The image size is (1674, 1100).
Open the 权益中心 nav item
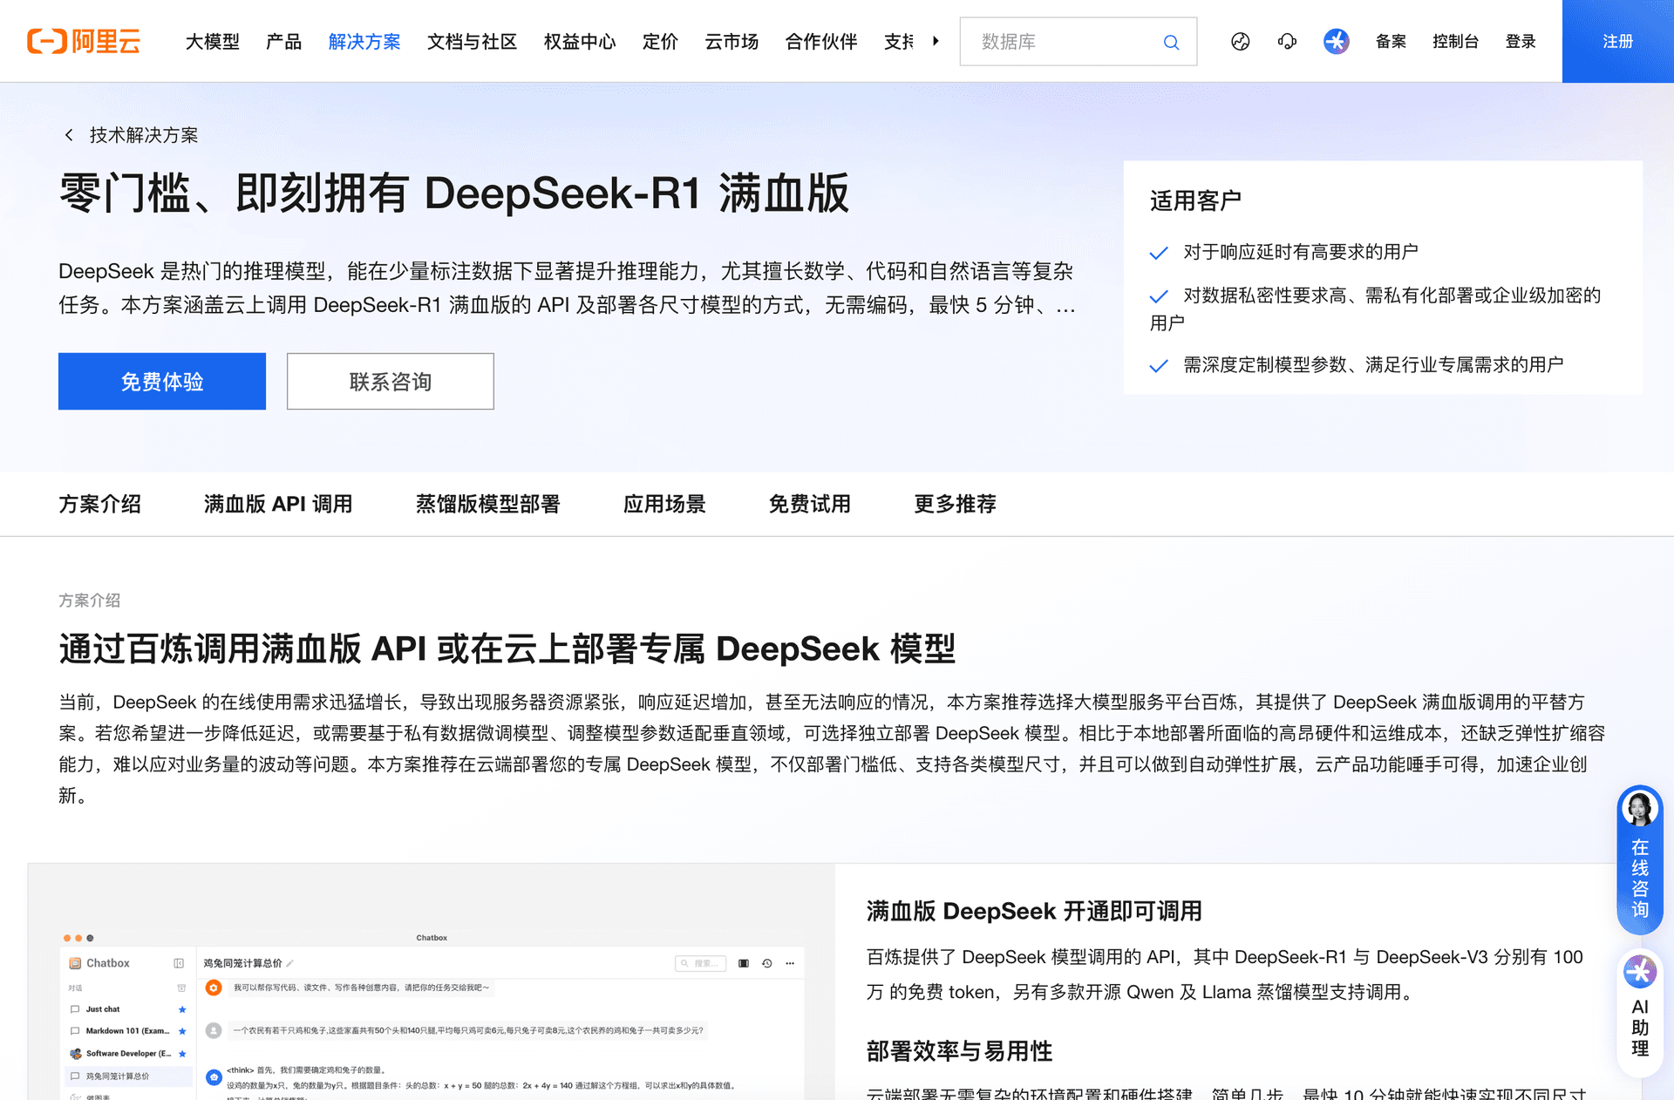pyautogui.click(x=579, y=42)
